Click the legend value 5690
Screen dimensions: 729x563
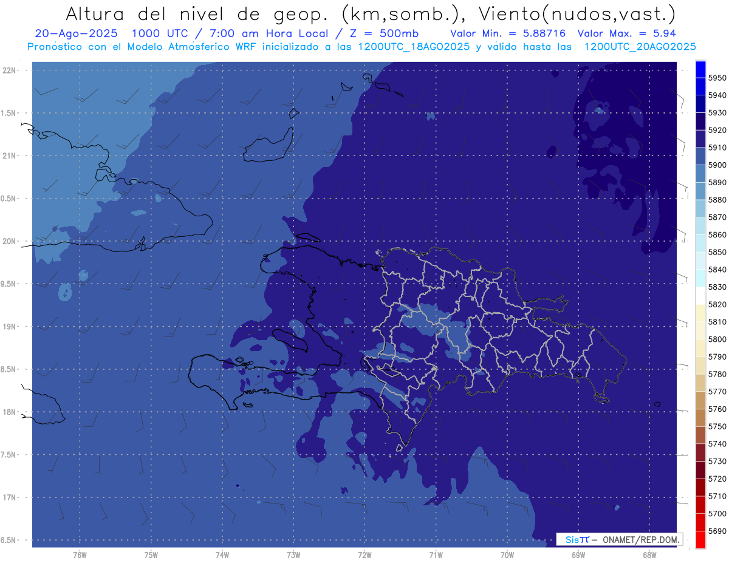pos(717,531)
